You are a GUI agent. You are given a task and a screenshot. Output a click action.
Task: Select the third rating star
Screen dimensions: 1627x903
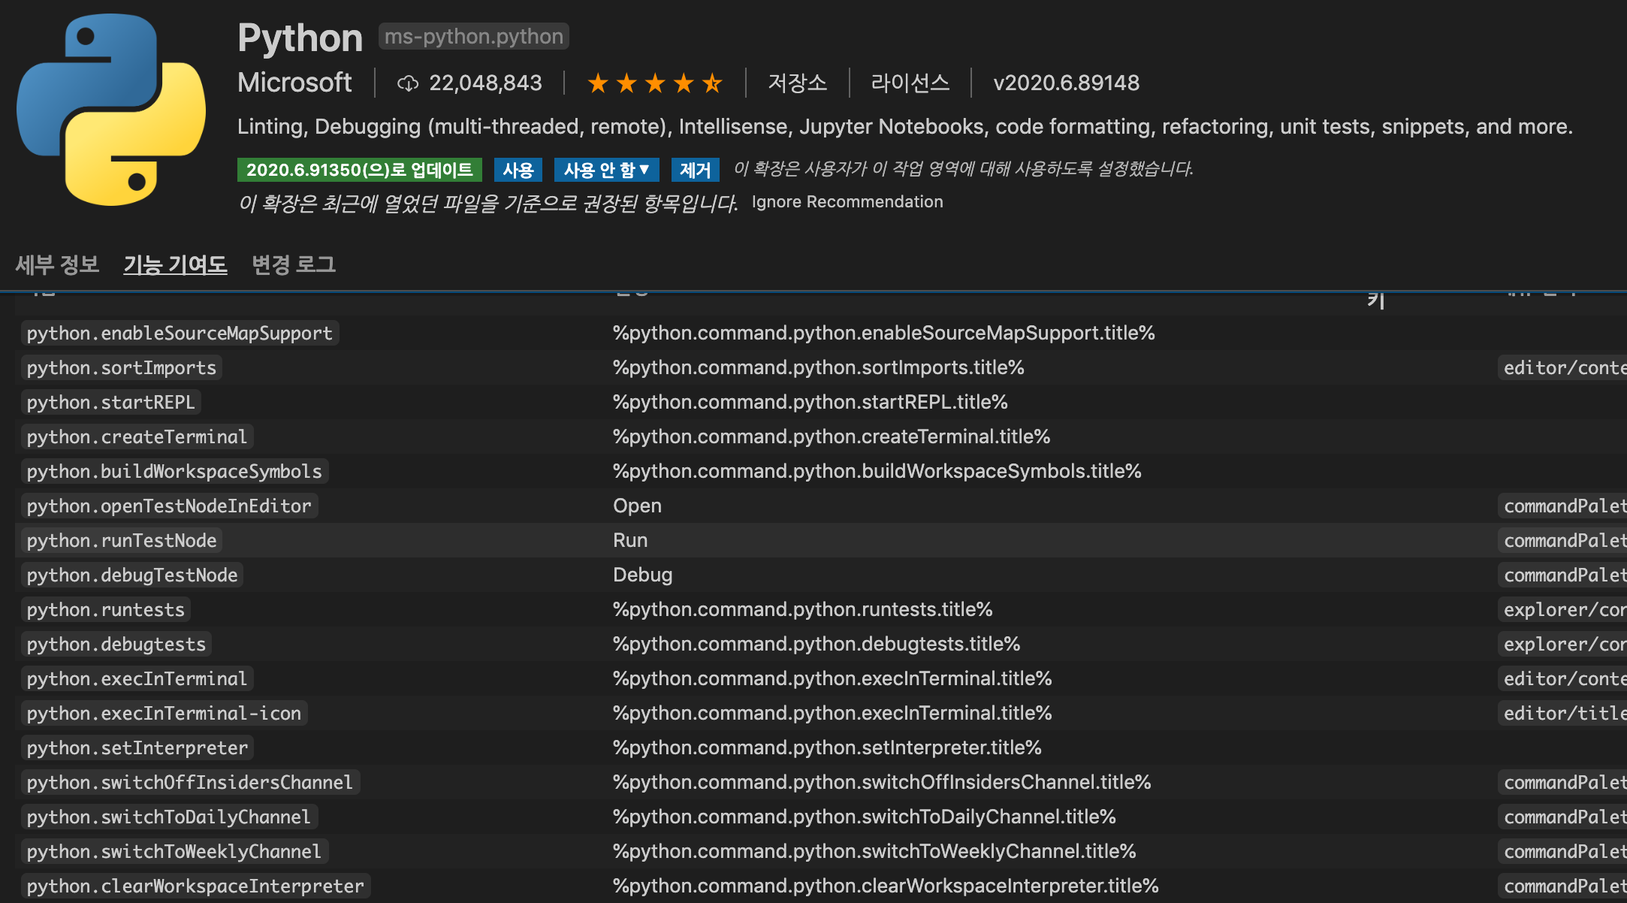655,83
